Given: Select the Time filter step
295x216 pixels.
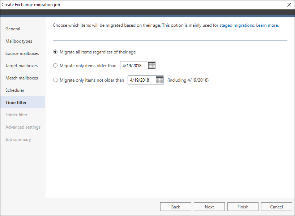Looking at the screenshot, I should pos(23,103).
